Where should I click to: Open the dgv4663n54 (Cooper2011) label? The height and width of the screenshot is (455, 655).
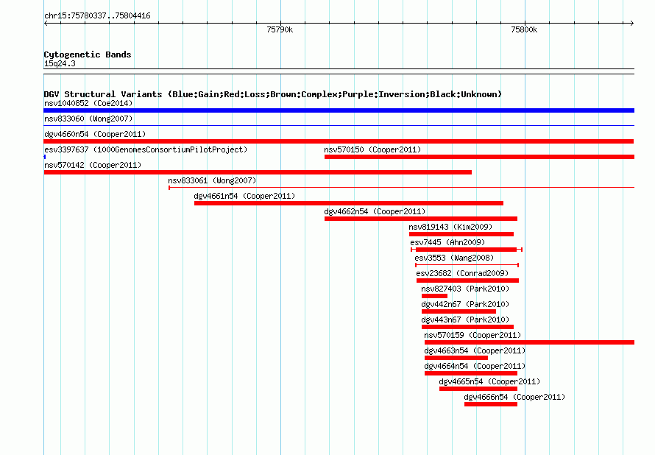pos(475,350)
